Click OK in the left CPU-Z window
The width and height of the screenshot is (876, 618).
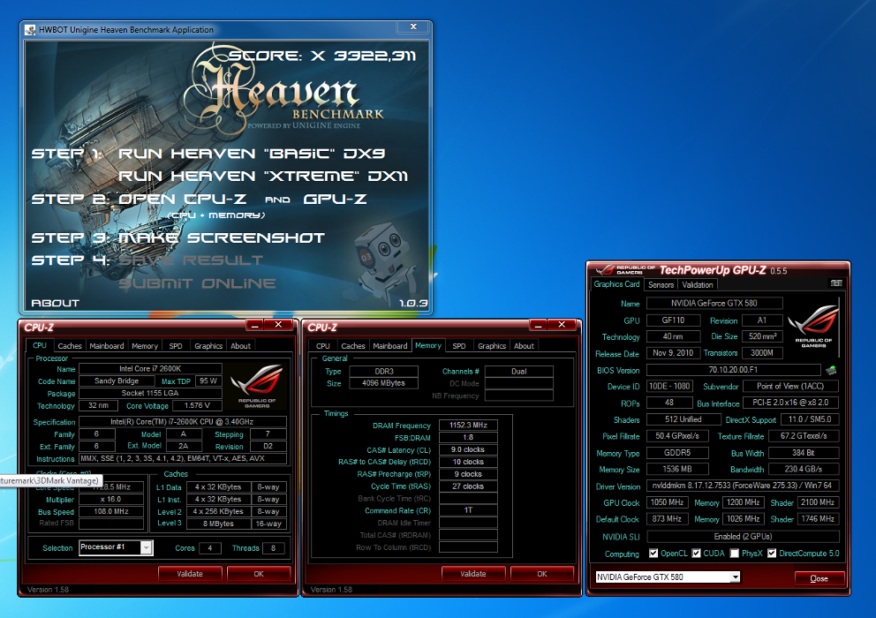pyautogui.click(x=259, y=574)
